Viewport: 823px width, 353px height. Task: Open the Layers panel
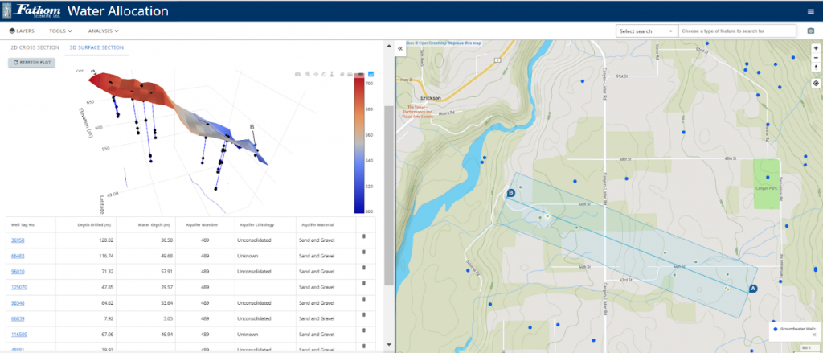click(22, 31)
